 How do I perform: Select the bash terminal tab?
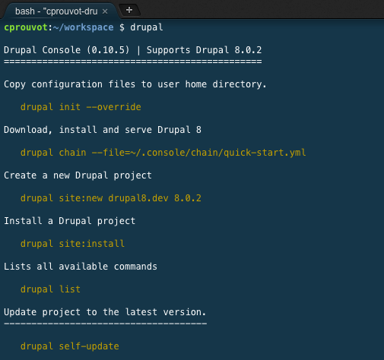coord(56,11)
